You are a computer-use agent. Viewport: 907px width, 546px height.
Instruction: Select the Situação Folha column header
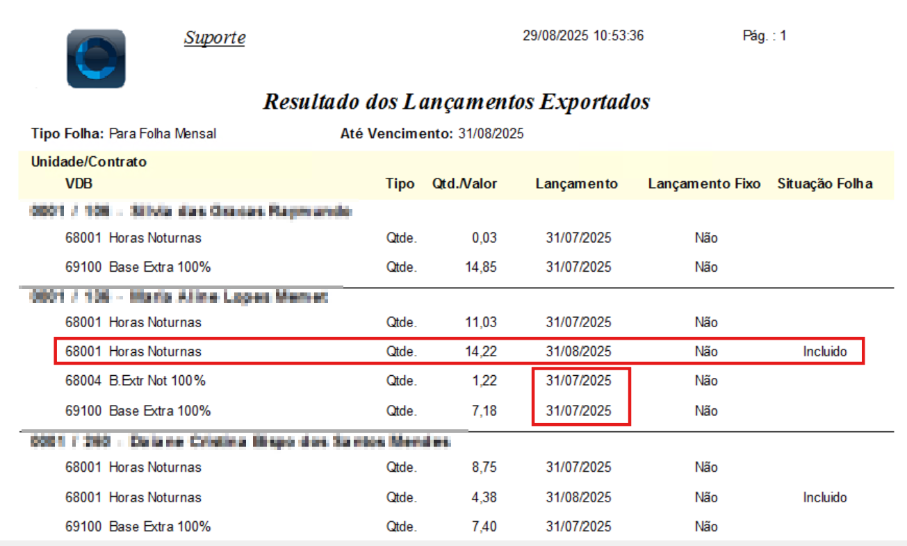pos(825,184)
